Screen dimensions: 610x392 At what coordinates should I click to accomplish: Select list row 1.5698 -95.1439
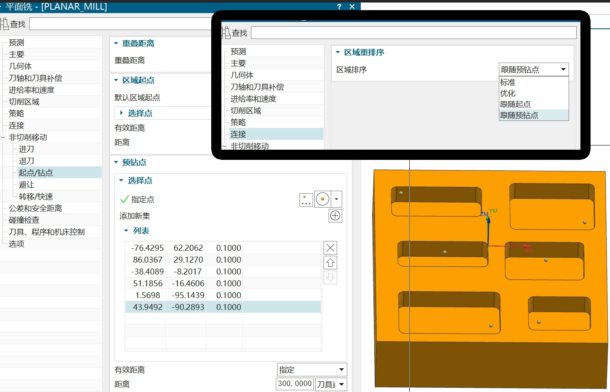point(223,295)
